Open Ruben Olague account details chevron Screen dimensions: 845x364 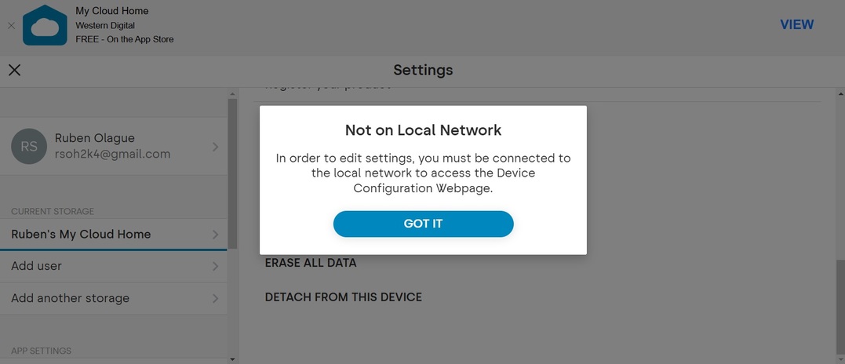pyautogui.click(x=215, y=147)
